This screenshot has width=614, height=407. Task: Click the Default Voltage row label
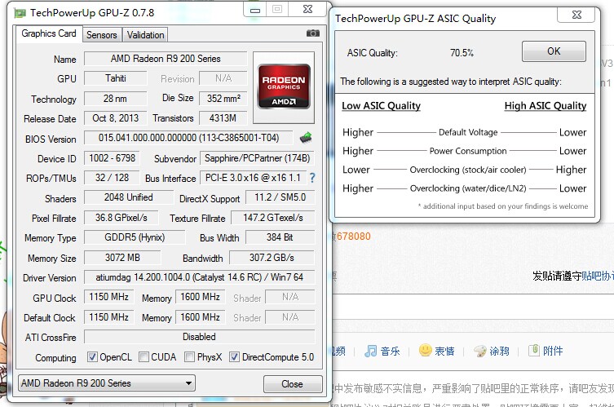[x=468, y=132]
